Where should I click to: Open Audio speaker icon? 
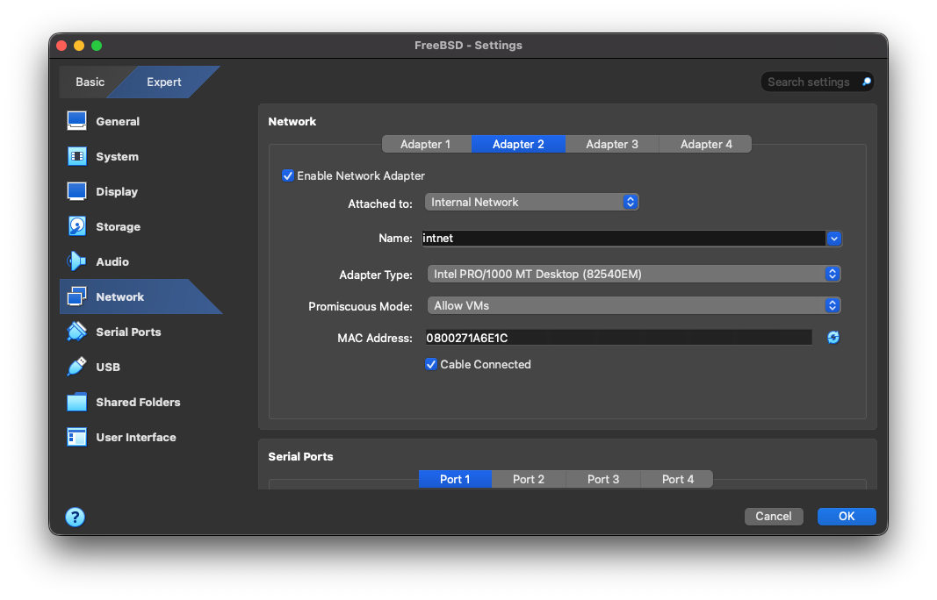[76, 261]
